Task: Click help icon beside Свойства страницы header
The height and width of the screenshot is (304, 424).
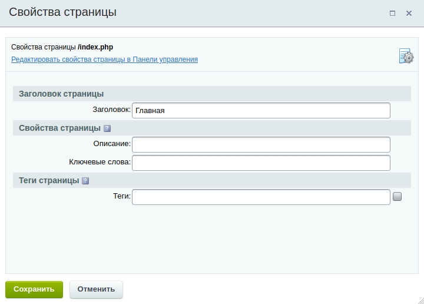Action: click(x=107, y=128)
